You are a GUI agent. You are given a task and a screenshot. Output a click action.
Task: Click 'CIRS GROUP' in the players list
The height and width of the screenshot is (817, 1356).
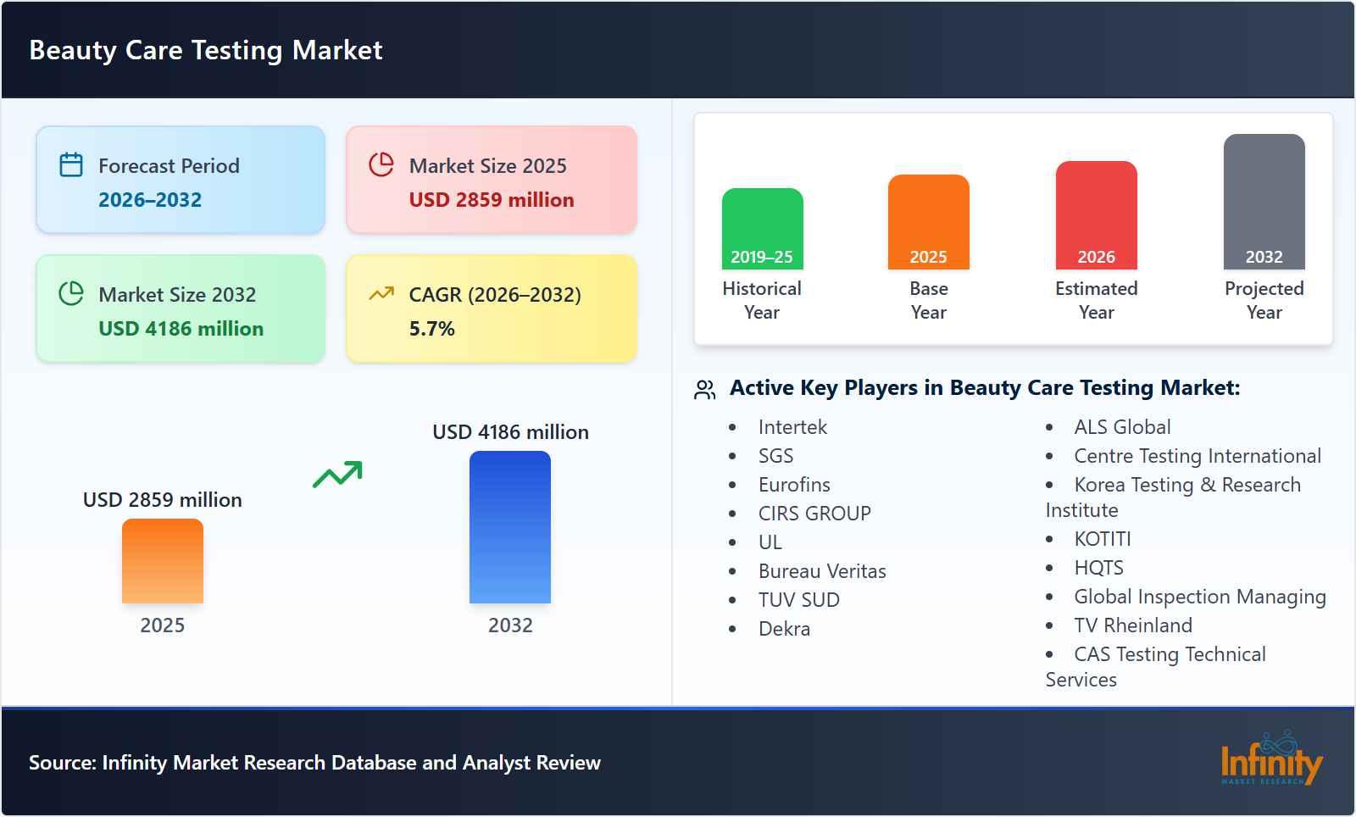pyautogui.click(x=814, y=514)
